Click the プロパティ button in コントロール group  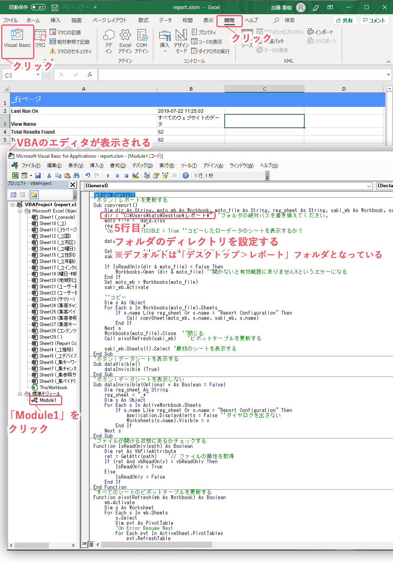tap(204, 32)
